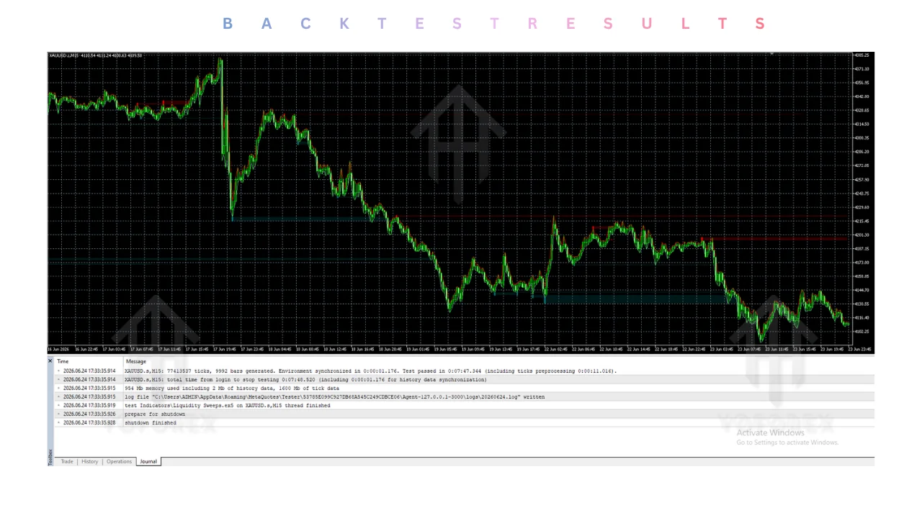Viewport: 922px width, 518px height.
Task: Click the Message column header
Action: pos(498,361)
